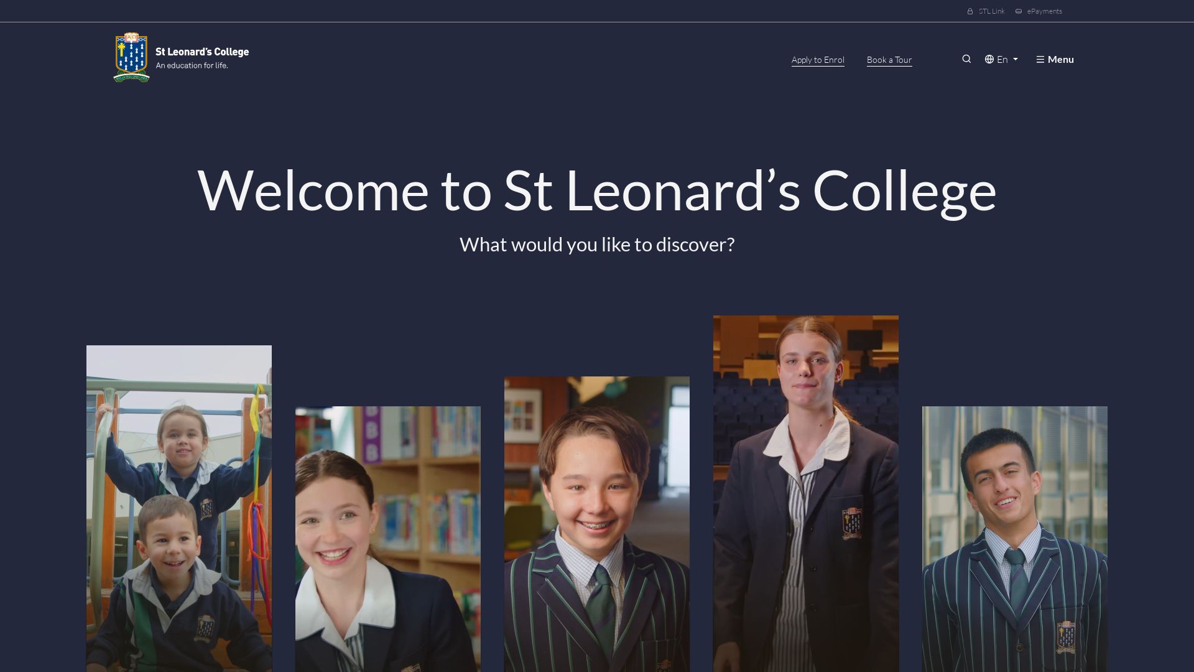Select the playground children photo tile
The width and height of the screenshot is (1194, 672).
(179, 508)
